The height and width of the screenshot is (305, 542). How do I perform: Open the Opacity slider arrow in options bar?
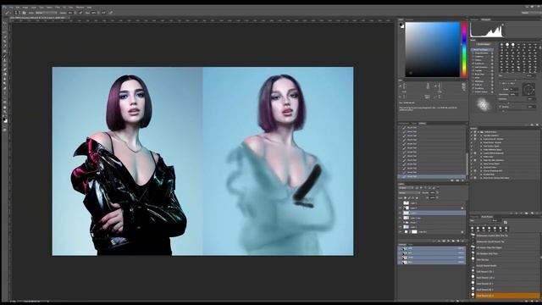coord(75,13)
